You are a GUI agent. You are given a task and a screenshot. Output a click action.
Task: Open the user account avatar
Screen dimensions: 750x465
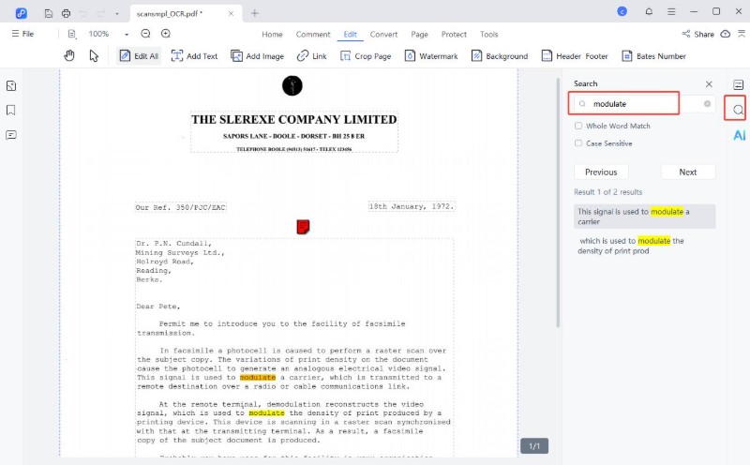[x=622, y=11]
